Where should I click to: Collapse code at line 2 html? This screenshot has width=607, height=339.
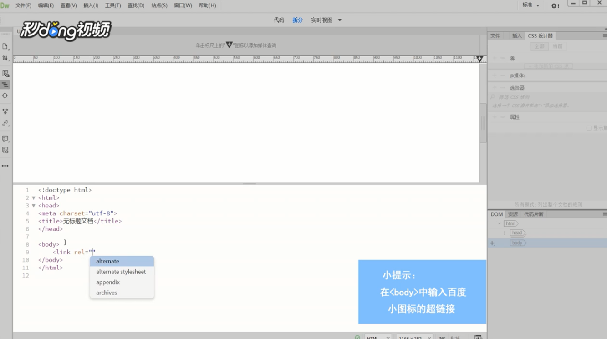tap(33, 198)
